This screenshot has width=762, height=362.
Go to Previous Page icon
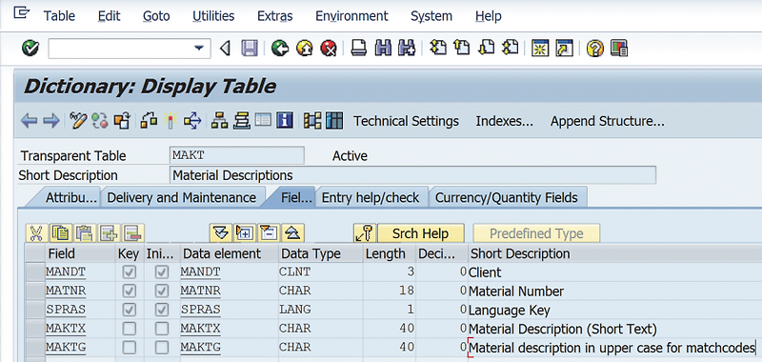(x=462, y=48)
